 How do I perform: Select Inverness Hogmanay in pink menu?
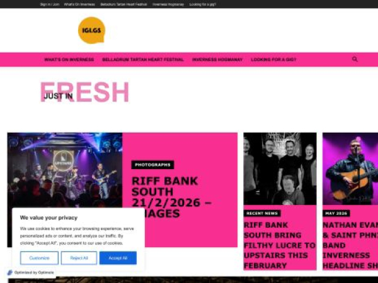217,60
